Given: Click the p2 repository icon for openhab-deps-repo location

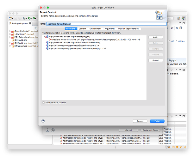Looking at the screenshot, I should click(47, 48).
